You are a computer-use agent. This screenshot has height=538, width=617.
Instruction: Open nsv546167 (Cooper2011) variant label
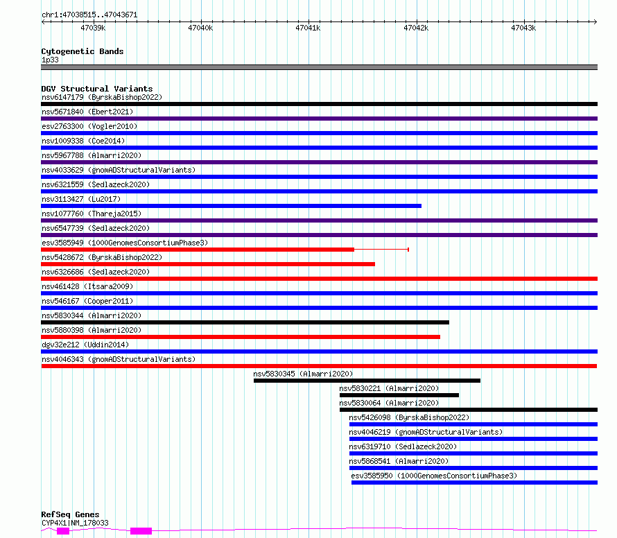click(87, 301)
